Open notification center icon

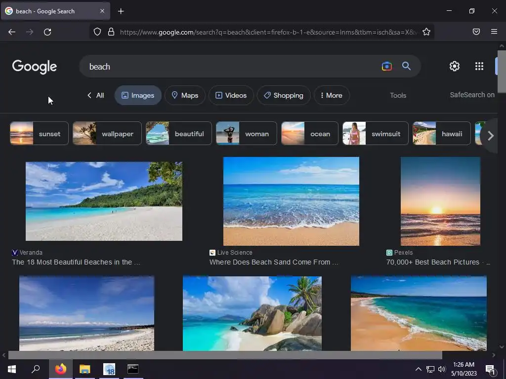[490, 369]
